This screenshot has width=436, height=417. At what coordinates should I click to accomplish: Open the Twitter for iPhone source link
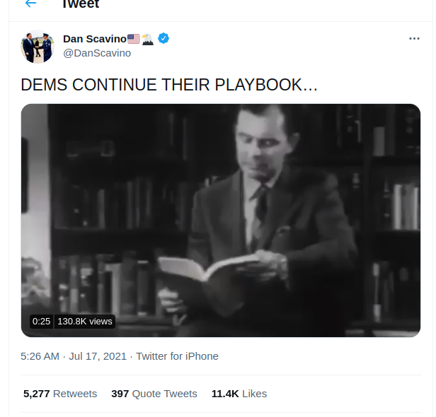point(177,356)
